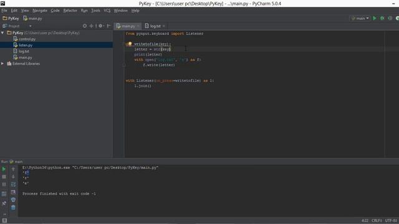Open the Window menu
Viewport: 399px width, 224px height.
coord(120,11)
